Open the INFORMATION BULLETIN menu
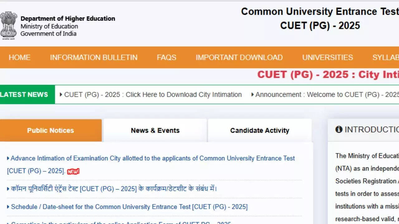The height and width of the screenshot is (224, 399). [94, 58]
